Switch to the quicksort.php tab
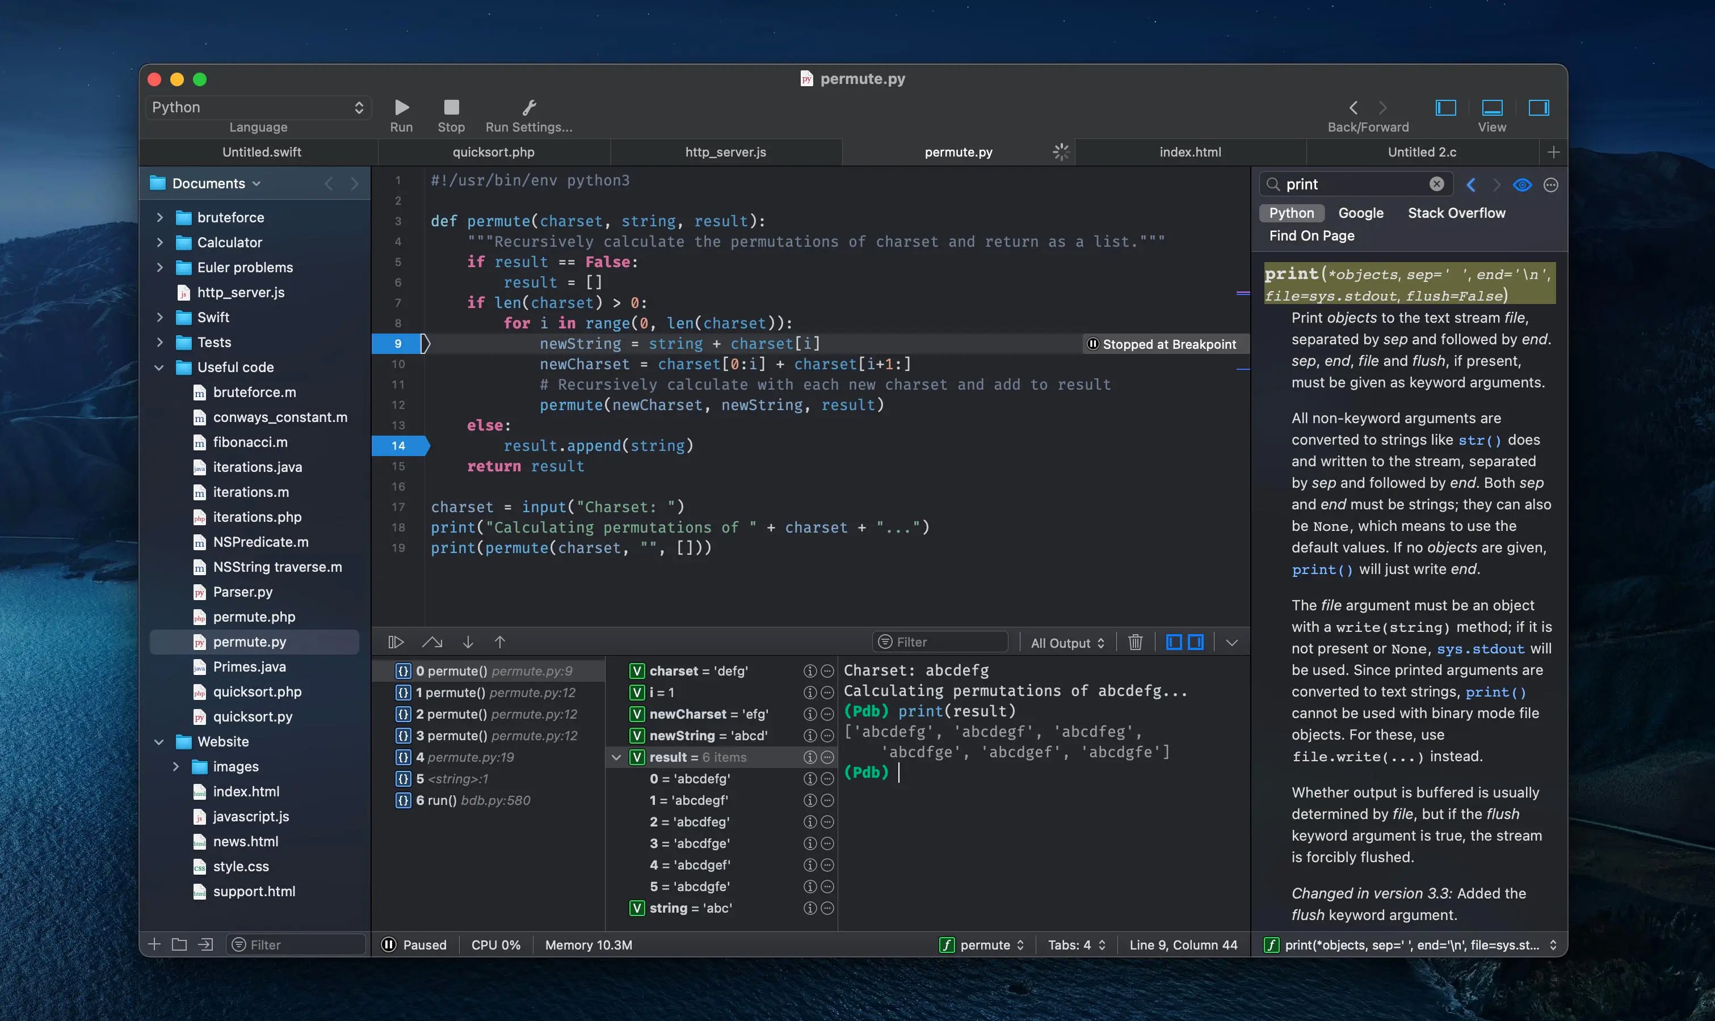The image size is (1715, 1021). (493, 151)
